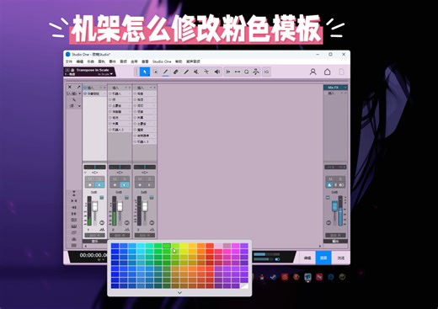
Task: Solo channel 2 with S button
Action: point(125,179)
